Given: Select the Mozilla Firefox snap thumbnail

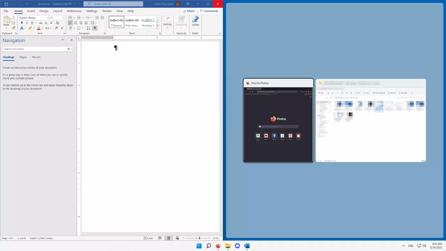Looking at the screenshot, I should point(278,121).
